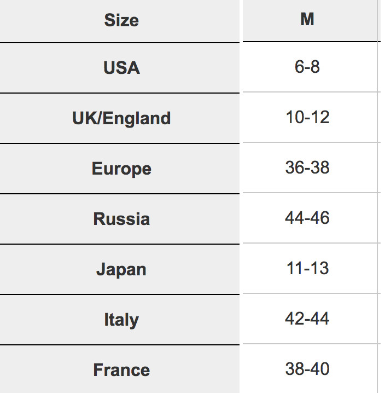This screenshot has width=385, height=393.
Task: Click the digit 40 in France size
Action: (320, 369)
